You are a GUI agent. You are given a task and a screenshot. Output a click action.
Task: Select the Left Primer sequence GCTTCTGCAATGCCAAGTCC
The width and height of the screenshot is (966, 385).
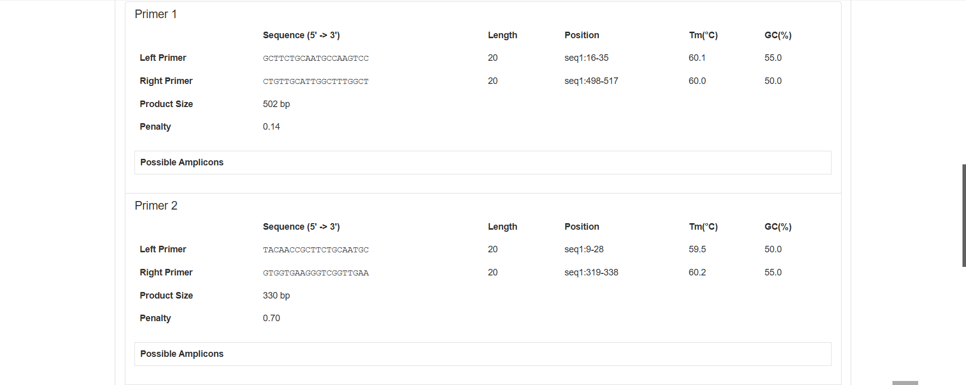pyautogui.click(x=315, y=58)
